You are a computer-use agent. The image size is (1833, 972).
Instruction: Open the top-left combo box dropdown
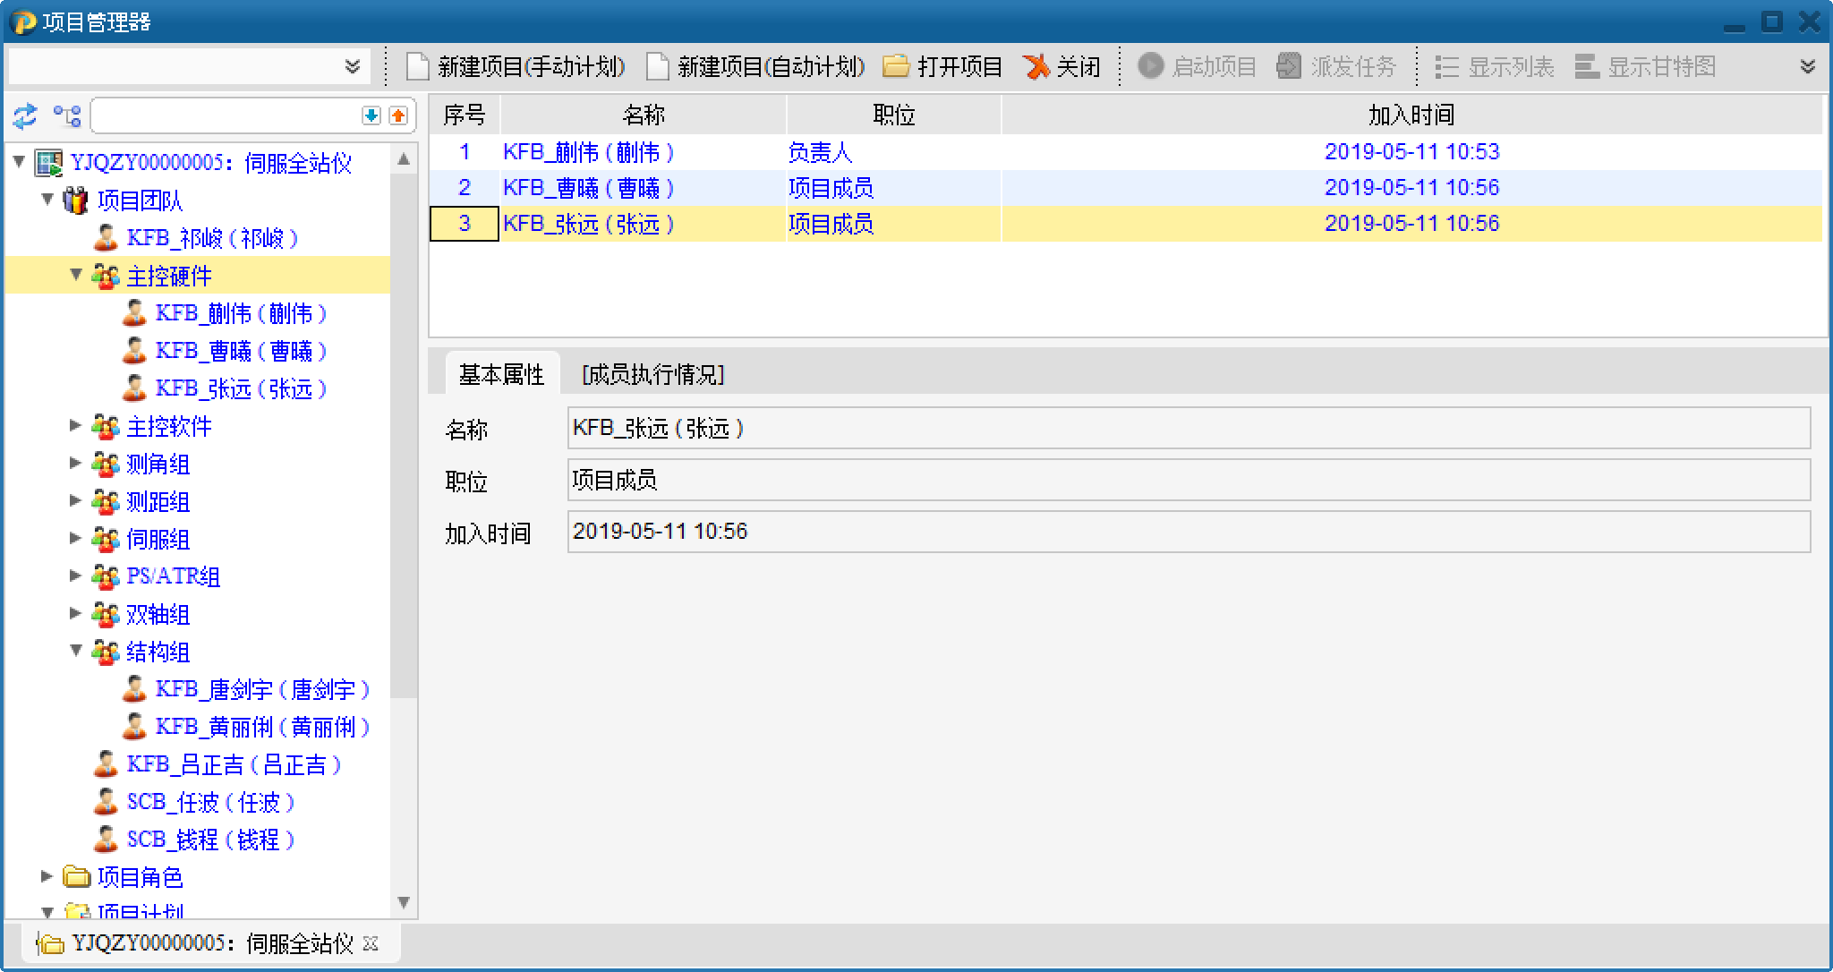coord(352,67)
